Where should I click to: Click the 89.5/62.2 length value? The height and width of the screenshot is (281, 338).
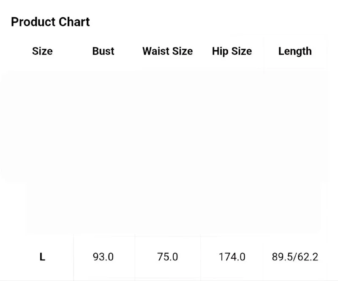click(295, 257)
